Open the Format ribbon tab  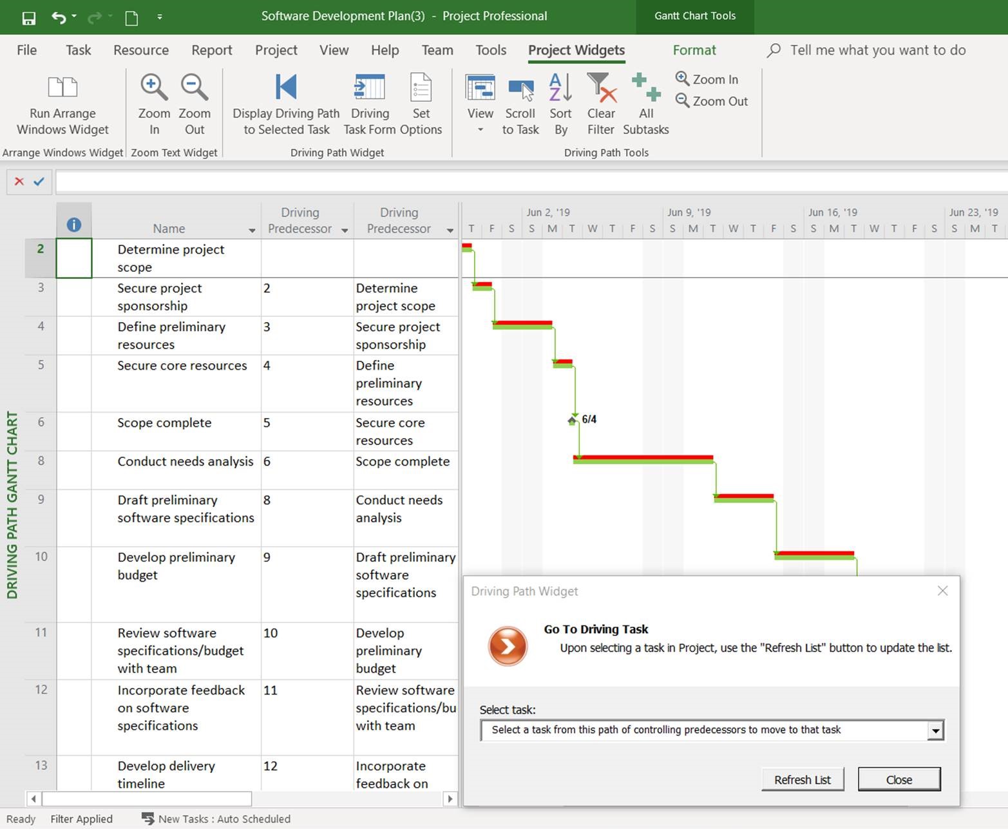[x=694, y=50]
